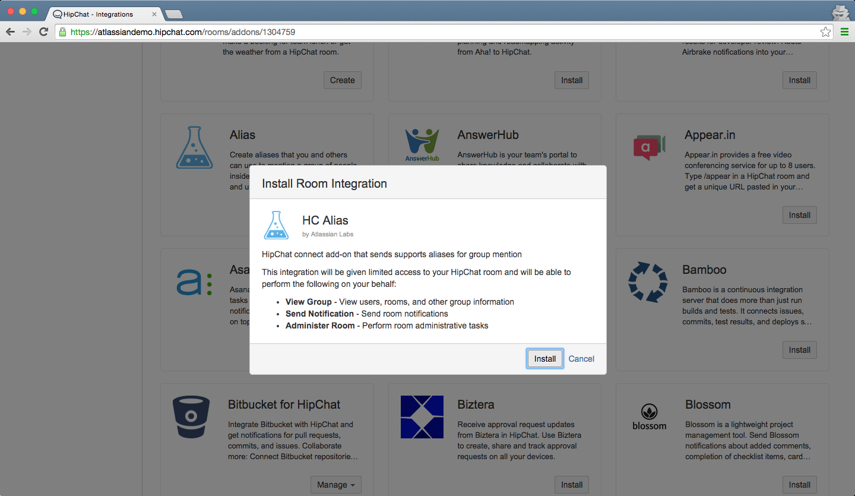855x496 pixels.
Task: Click the AnswerHub logo icon
Action: 422,146
